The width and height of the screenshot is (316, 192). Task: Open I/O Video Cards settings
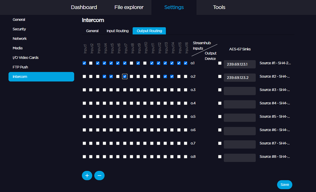26,57
